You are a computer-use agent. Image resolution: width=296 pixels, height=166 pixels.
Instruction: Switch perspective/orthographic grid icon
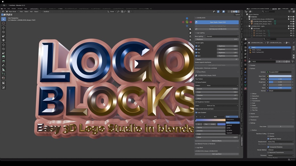[190, 40]
